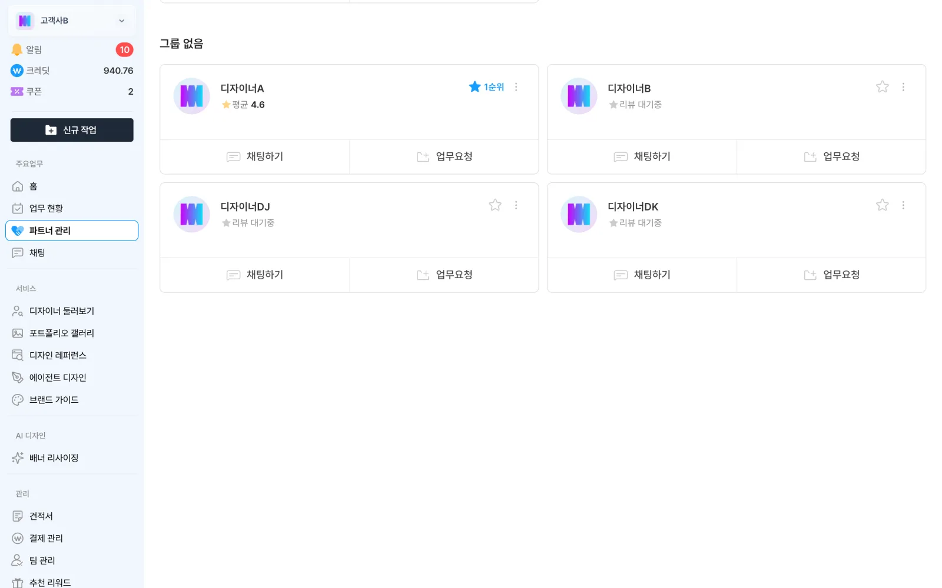
Task: Click the 디자이너A profile avatar
Action: (x=192, y=96)
